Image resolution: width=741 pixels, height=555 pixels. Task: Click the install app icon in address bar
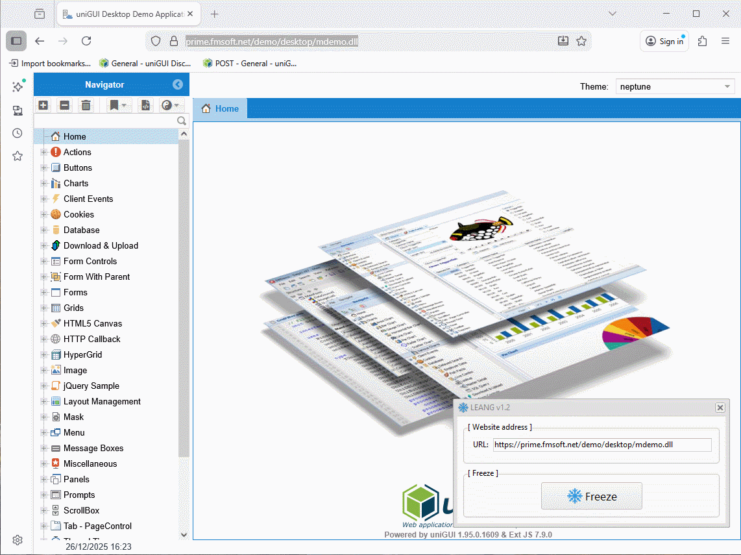[563, 41]
